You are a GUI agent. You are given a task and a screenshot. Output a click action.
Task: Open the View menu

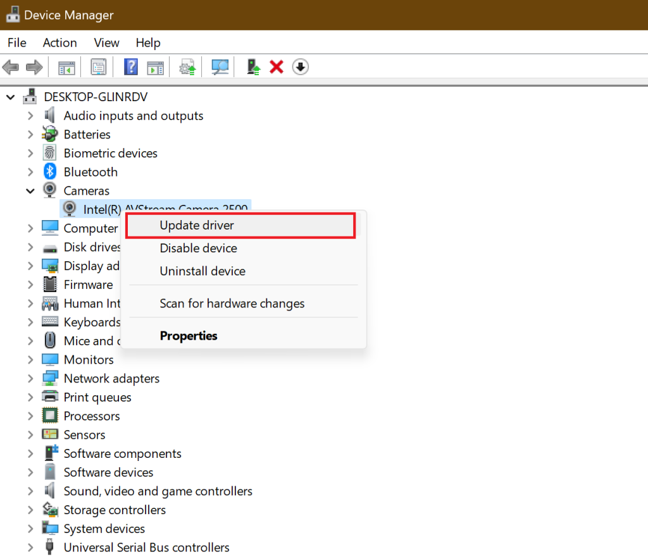pos(106,42)
